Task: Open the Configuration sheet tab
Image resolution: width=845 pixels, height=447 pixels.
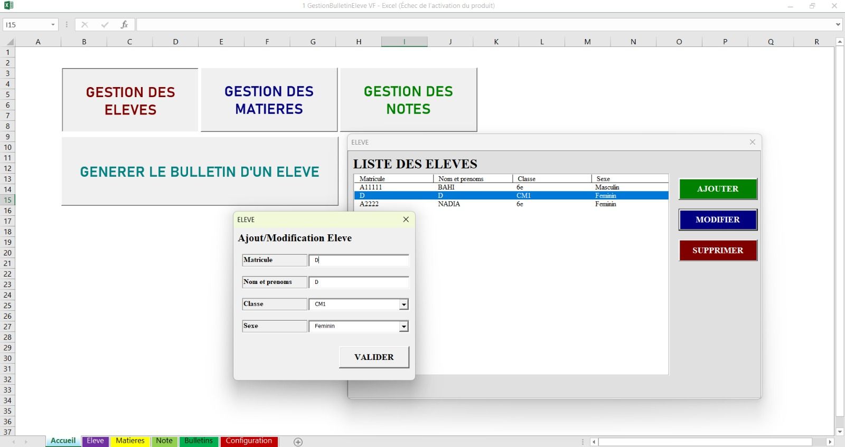Action: click(249, 441)
